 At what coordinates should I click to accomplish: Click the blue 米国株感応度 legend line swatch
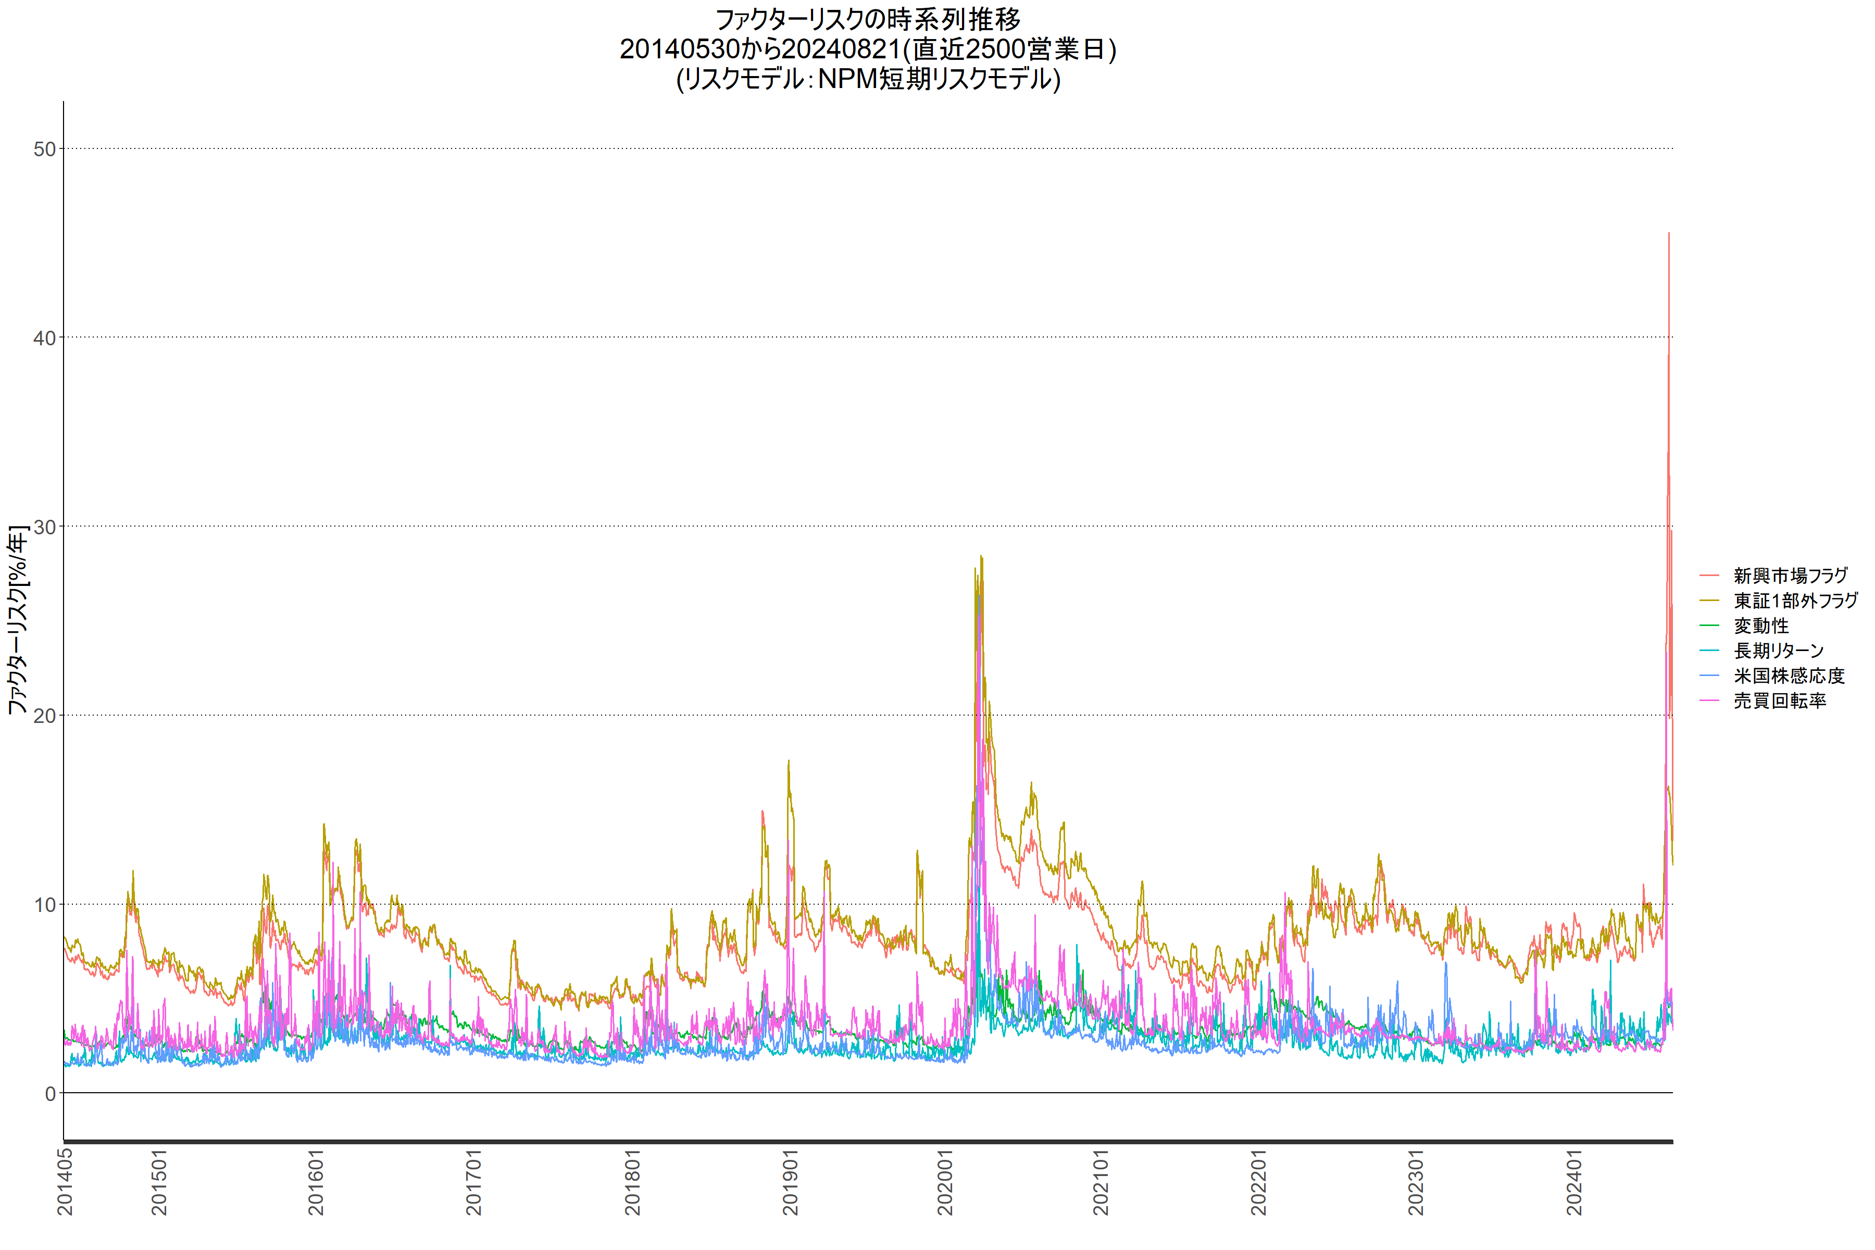(x=1709, y=676)
